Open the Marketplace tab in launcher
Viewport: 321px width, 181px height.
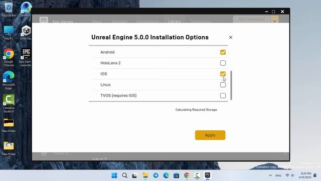tap(147, 21)
